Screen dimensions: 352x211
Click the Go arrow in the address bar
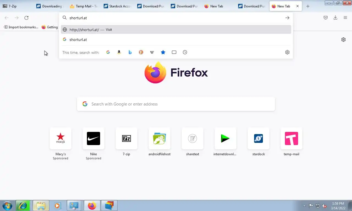coord(287,18)
